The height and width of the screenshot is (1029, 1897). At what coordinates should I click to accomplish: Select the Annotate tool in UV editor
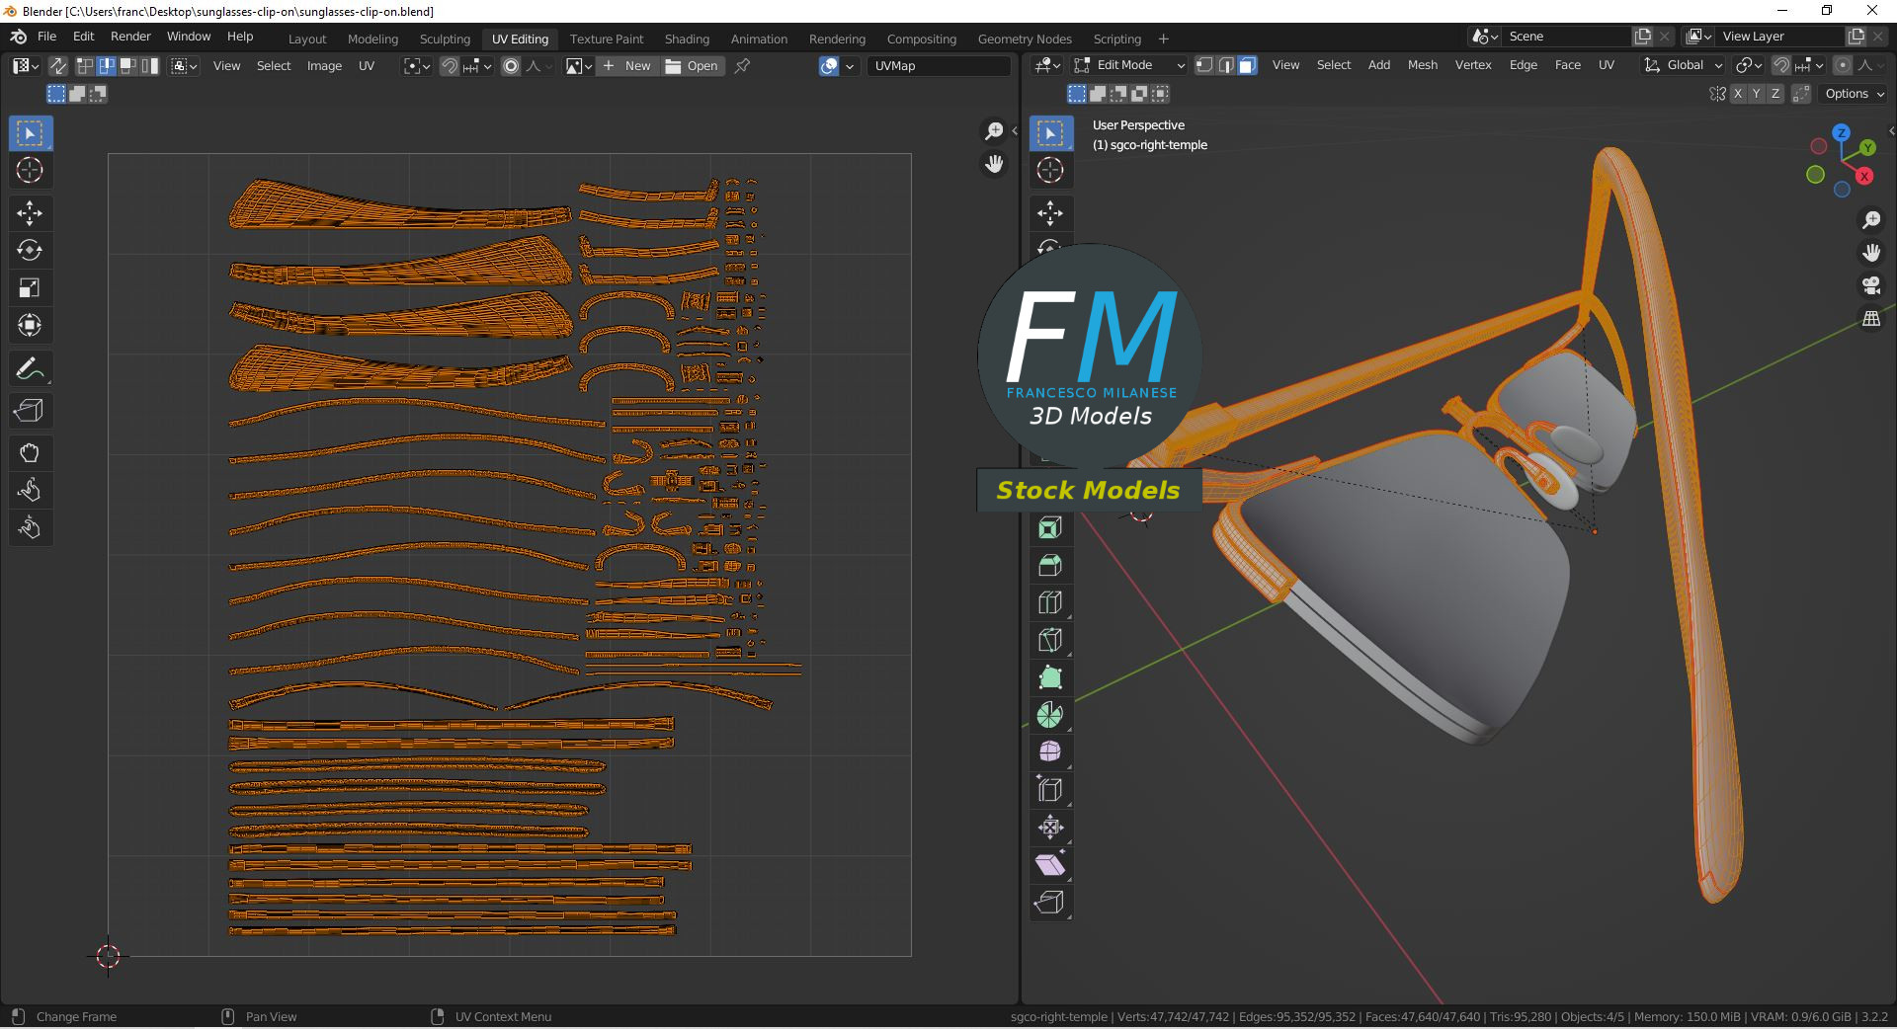tap(30, 369)
